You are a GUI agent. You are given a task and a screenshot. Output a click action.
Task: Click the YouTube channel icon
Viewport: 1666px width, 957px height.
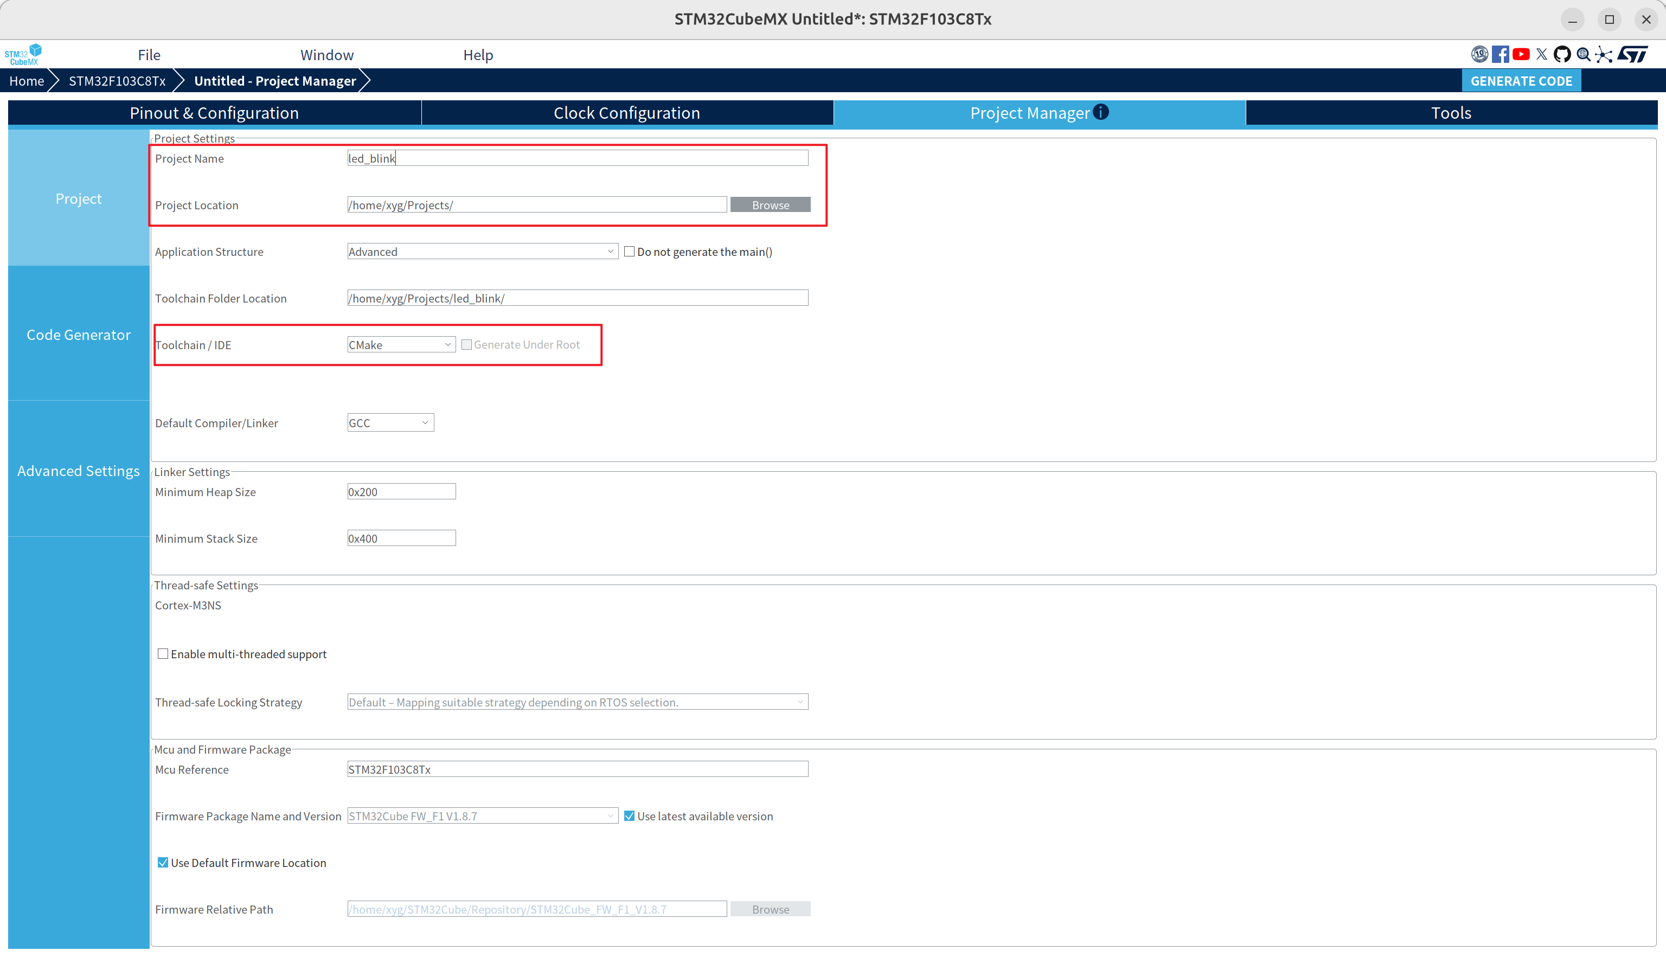tap(1521, 55)
